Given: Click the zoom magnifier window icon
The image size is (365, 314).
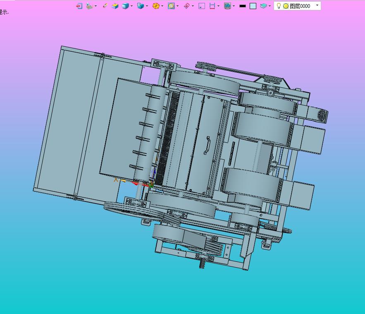Looking at the screenshot, I should [171, 6].
